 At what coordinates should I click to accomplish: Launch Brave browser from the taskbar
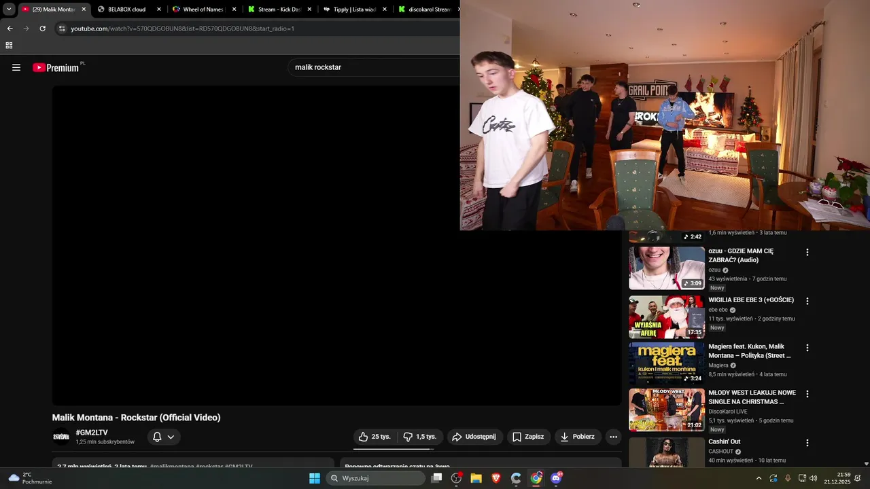click(496, 478)
